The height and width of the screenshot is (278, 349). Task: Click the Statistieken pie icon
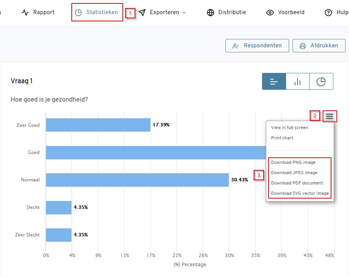tap(79, 12)
